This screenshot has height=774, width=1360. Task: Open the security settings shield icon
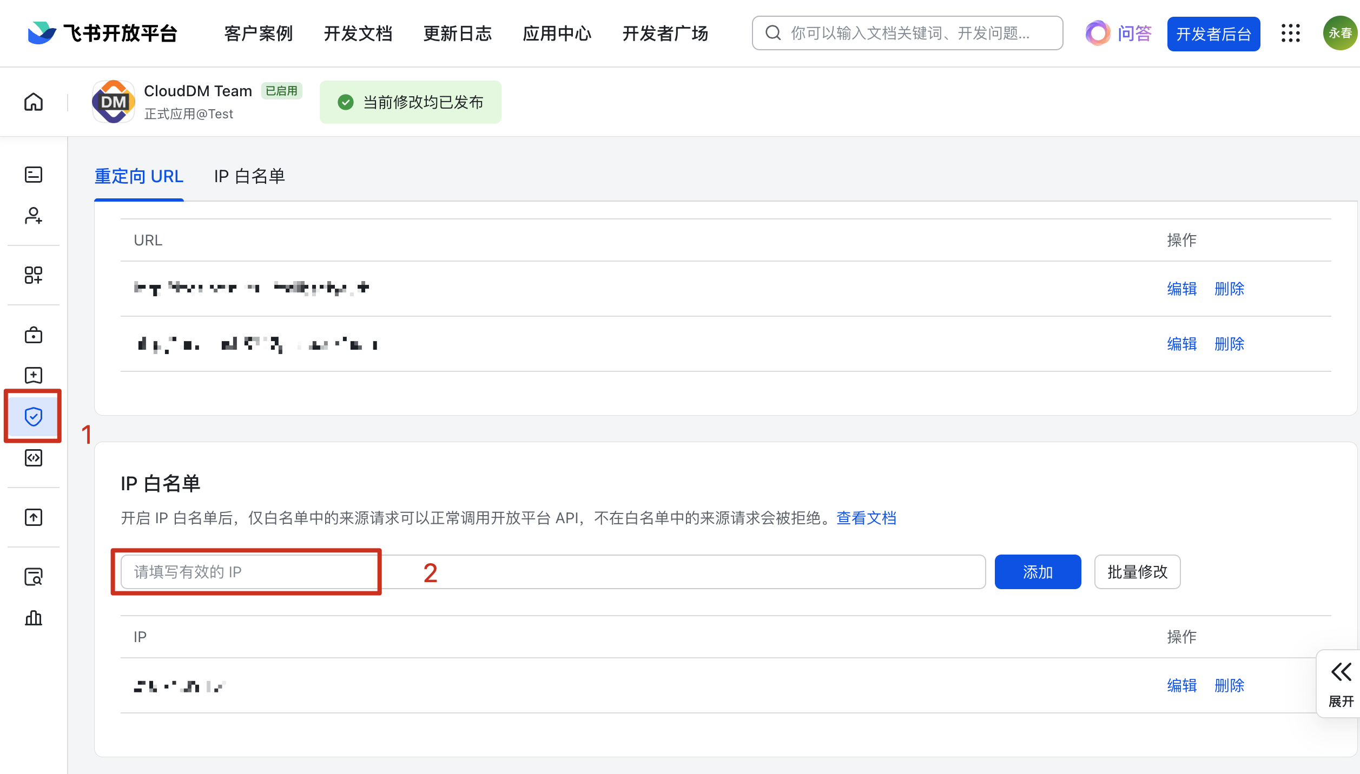pyautogui.click(x=34, y=416)
